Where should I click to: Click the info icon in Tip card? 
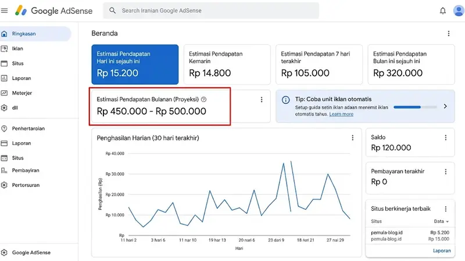pyautogui.click(x=285, y=100)
